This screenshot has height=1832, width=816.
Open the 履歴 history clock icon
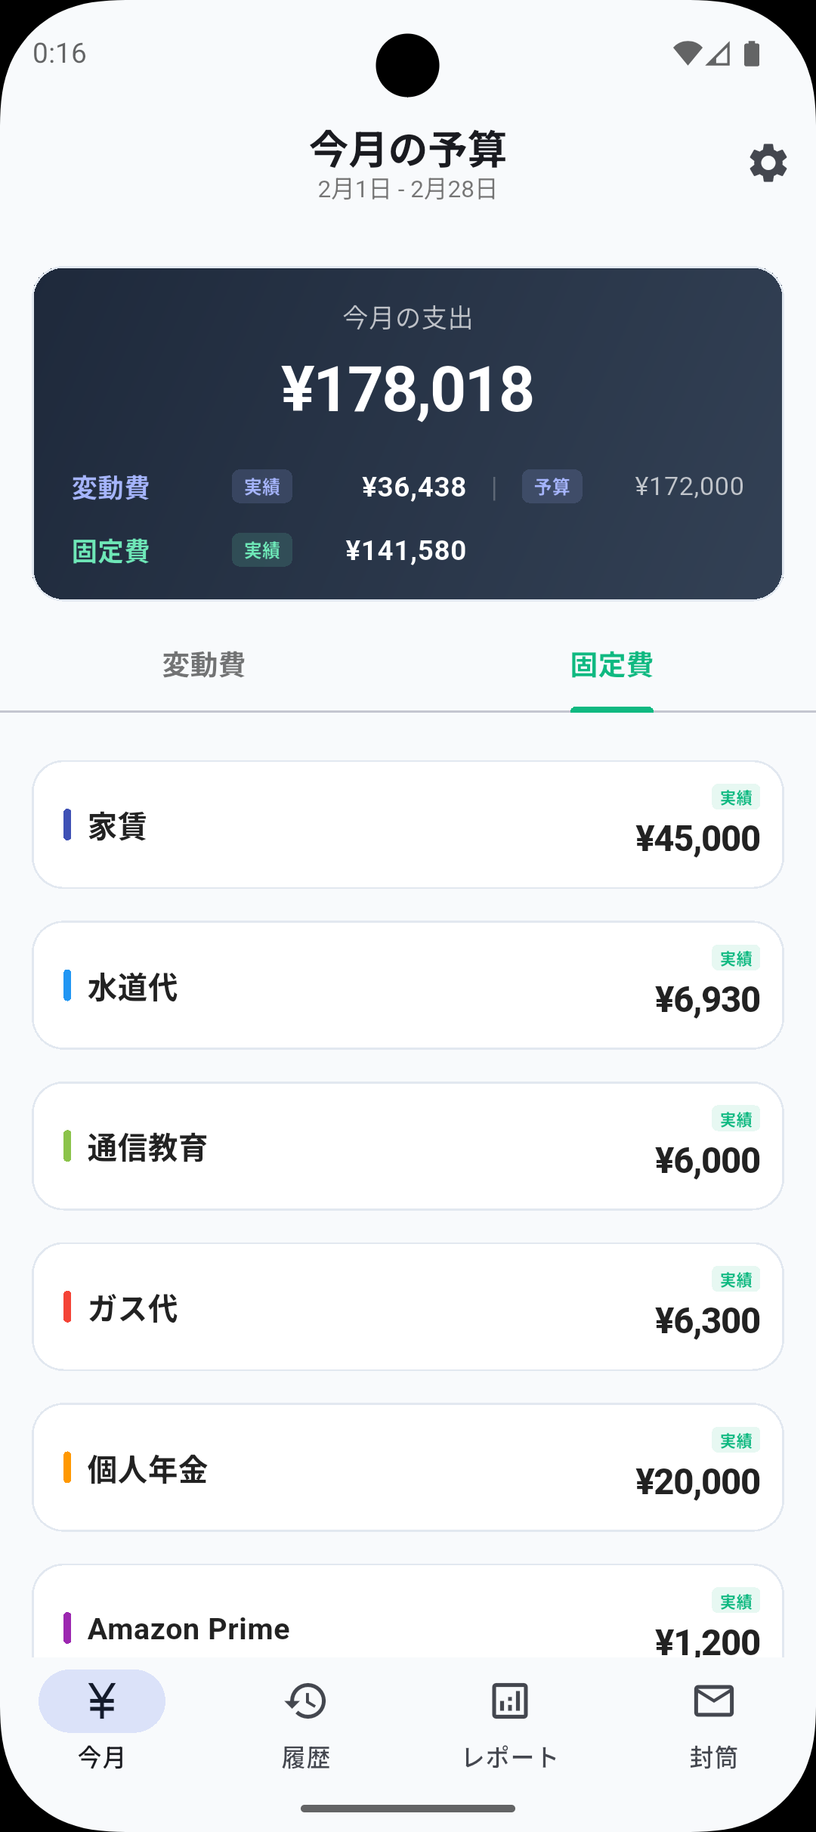(x=305, y=1701)
